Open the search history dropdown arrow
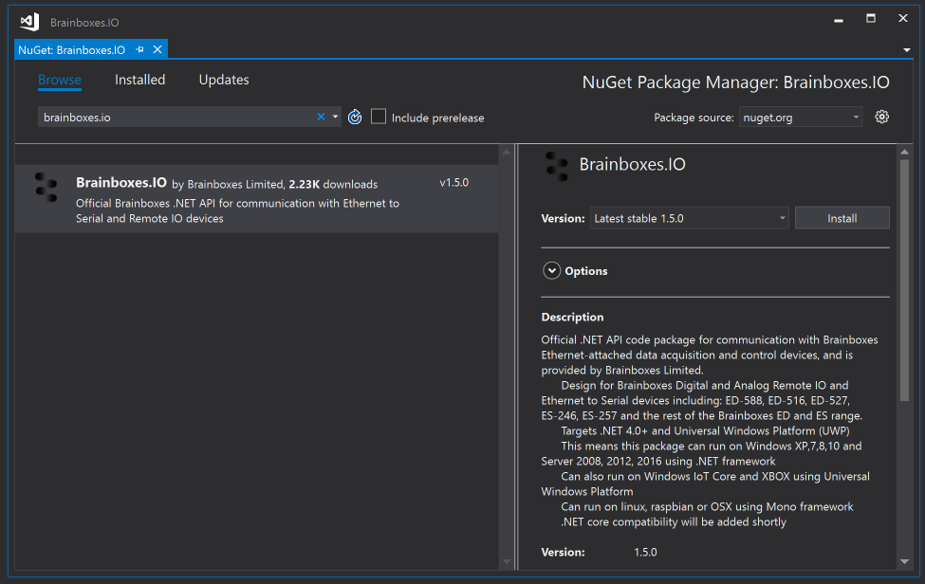 [x=335, y=117]
